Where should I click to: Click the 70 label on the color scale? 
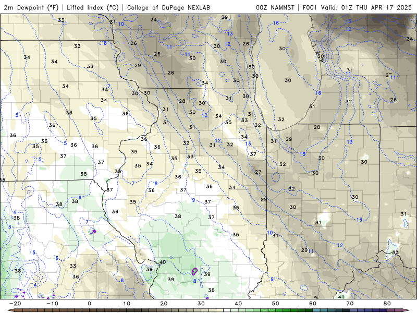coord(350,304)
